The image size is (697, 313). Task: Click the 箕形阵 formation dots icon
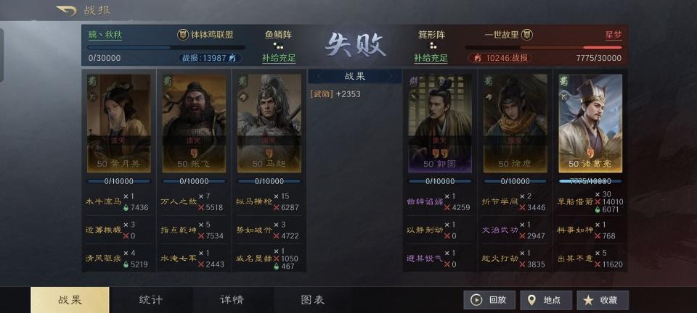432,46
